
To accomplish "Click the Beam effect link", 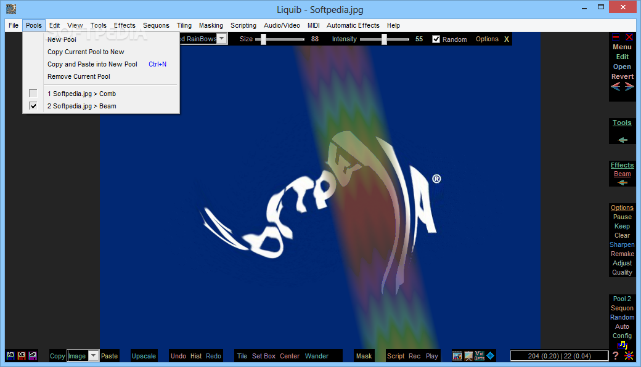I will (x=622, y=174).
